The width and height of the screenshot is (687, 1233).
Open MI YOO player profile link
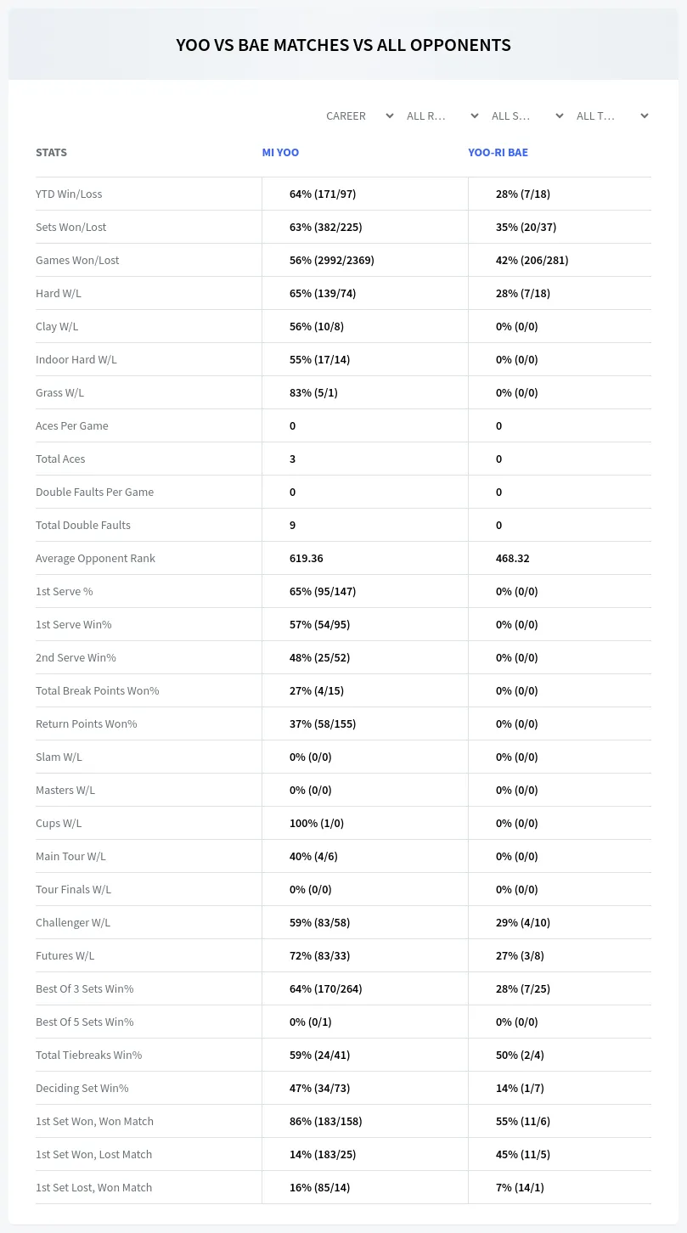pos(280,153)
